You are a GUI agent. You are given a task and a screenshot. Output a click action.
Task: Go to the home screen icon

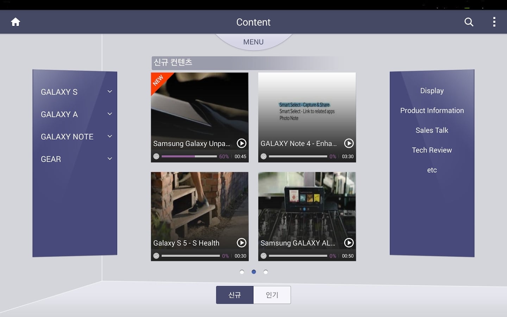[15, 22]
